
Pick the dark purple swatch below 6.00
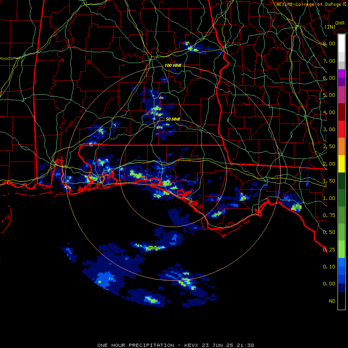point(341,82)
